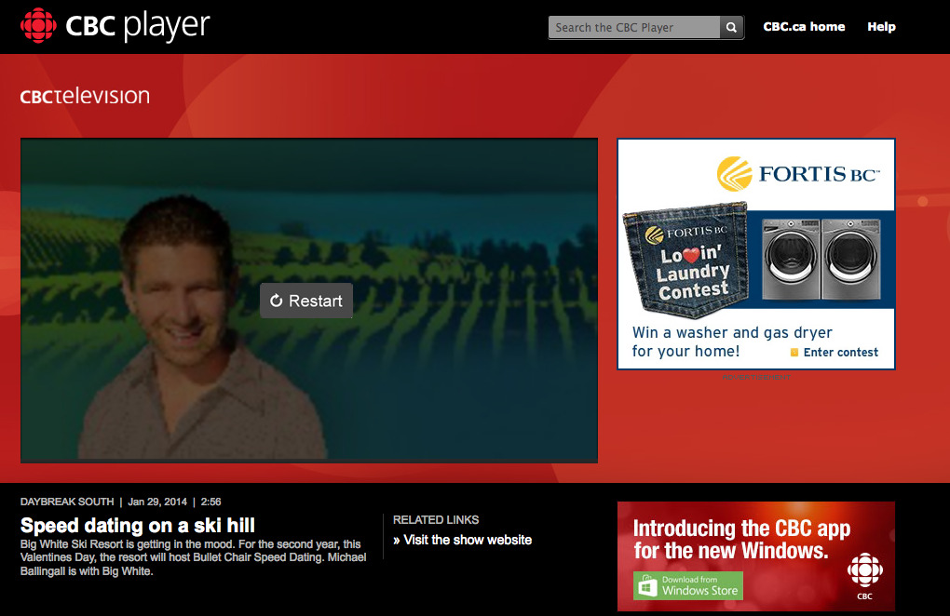Click the Jan 29, 2014 date text
This screenshot has height=616, width=950.
(157, 502)
